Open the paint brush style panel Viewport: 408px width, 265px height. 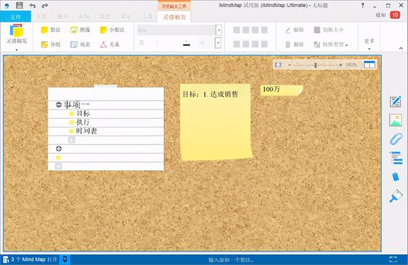click(x=395, y=196)
